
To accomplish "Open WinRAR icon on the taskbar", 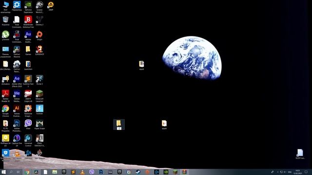I will (184, 172).
